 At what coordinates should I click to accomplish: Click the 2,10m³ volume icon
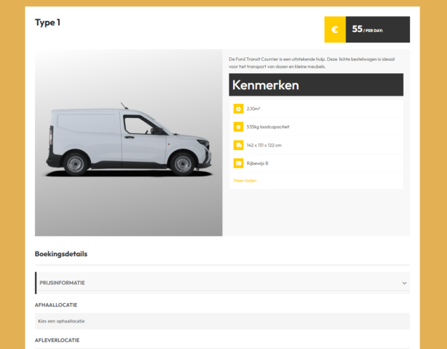coord(239,109)
